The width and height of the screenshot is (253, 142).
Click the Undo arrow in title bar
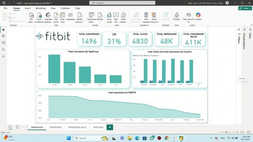9,3
